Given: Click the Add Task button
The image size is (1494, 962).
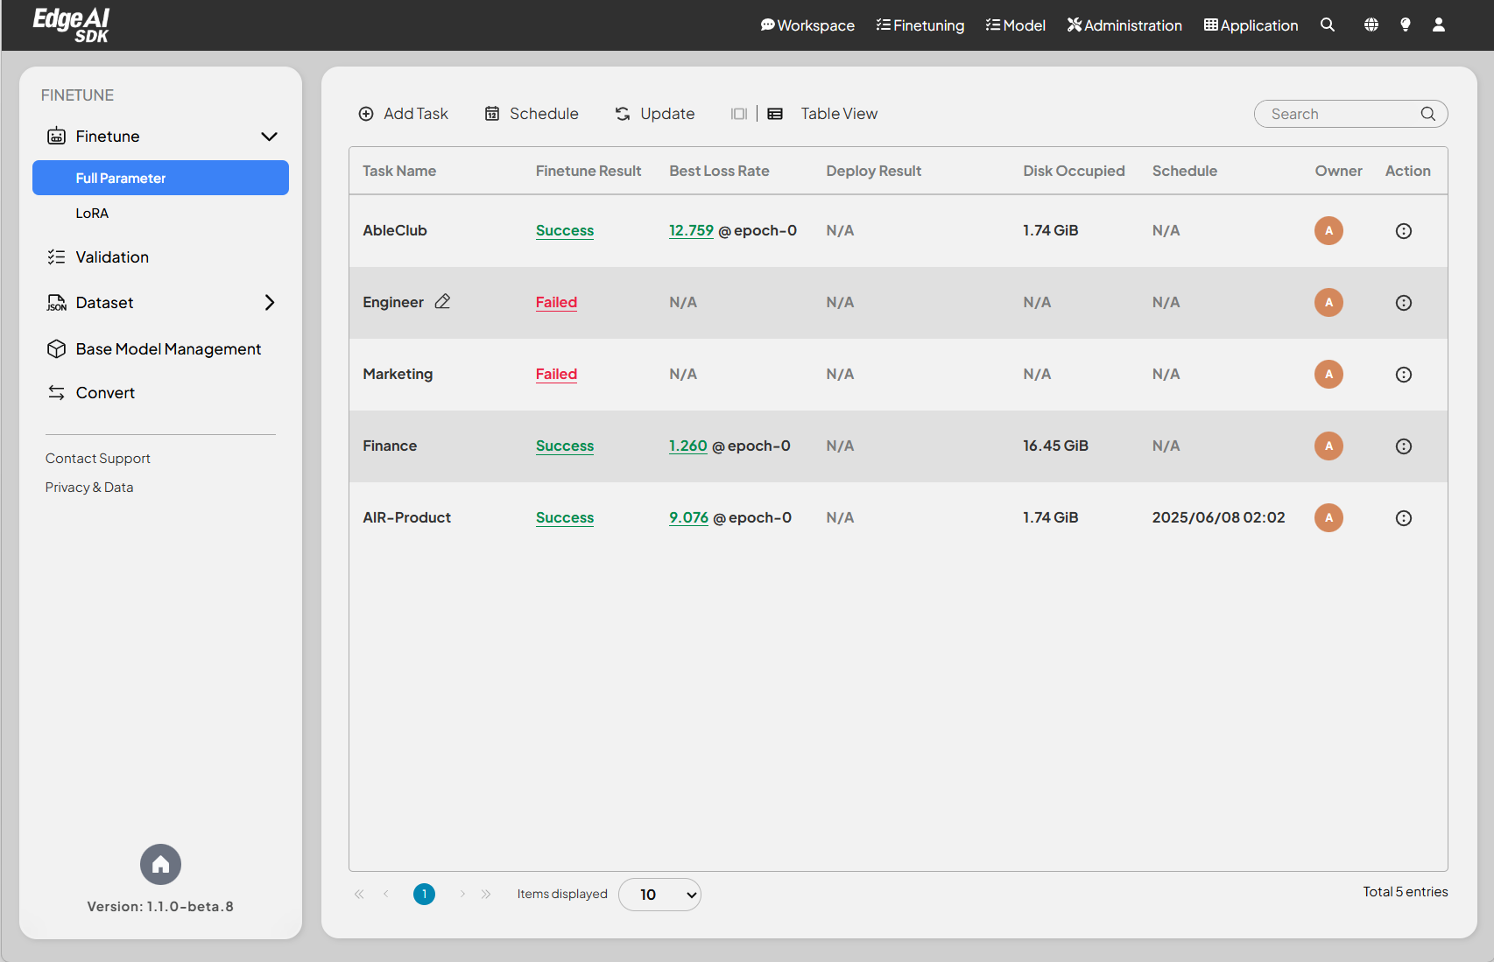Looking at the screenshot, I should click(x=404, y=114).
